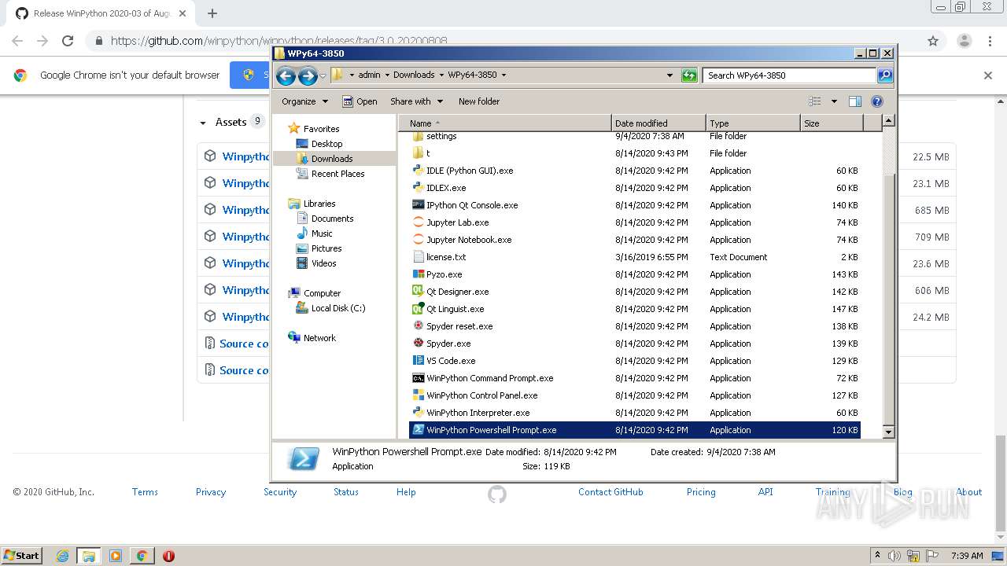Reload the Chrome page
Screen dimensions: 1007x566
(68, 41)
